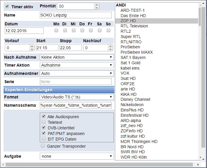Open the Aufnahmeordner dropdown
This screenshot has height=168, width=207.
(77, 73)
